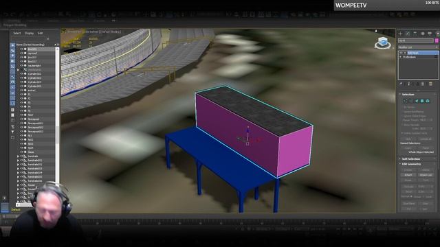Screen dimensions: 440x247
Task: Click the Attach List button
Action: pos(426,175)
